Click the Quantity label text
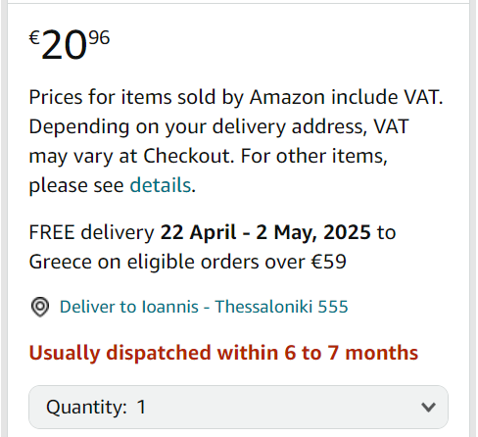 (x=86, y=408)
